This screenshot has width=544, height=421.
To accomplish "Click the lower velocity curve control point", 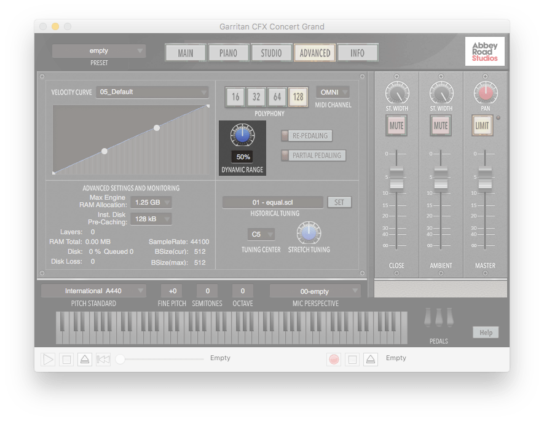I will [104, 151].
